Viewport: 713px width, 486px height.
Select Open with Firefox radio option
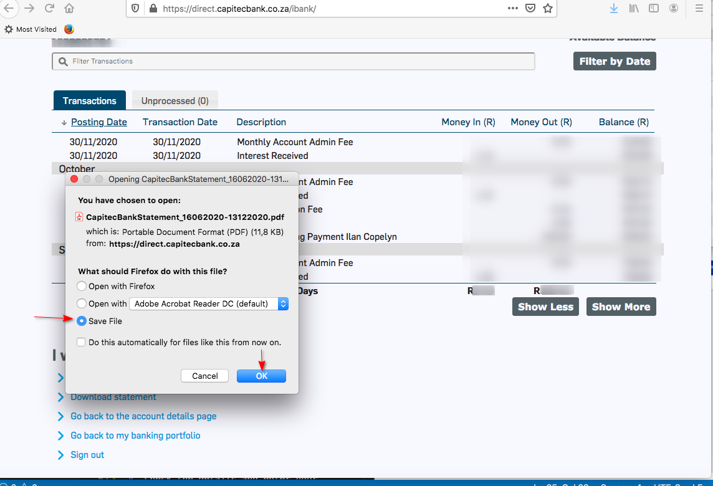pos(82,287)
